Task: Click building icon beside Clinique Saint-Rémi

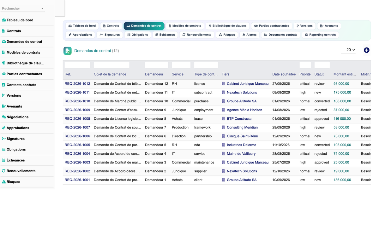Action: (223, 136)
